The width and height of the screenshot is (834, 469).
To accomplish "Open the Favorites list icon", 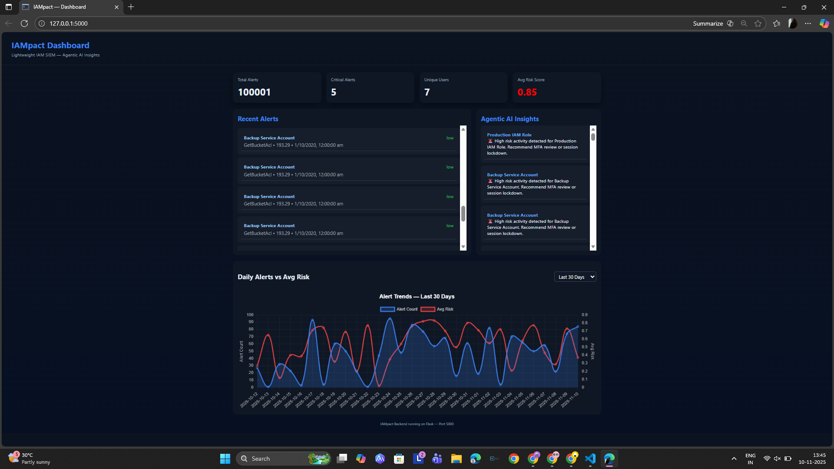I will [777, 23].
